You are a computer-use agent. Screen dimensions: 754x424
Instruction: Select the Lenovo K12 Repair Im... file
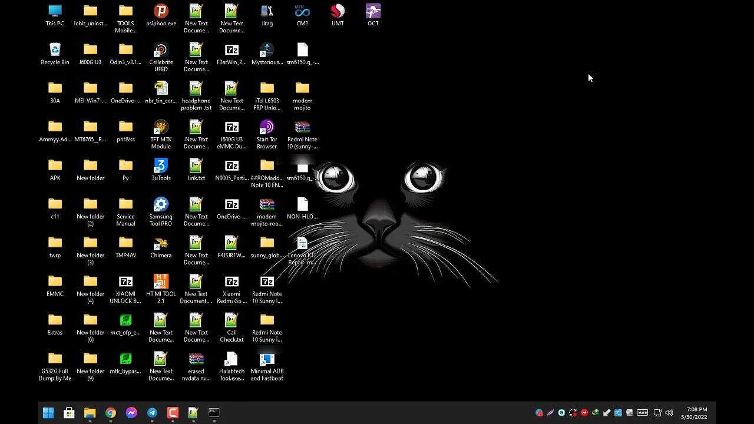pos(302,251)
